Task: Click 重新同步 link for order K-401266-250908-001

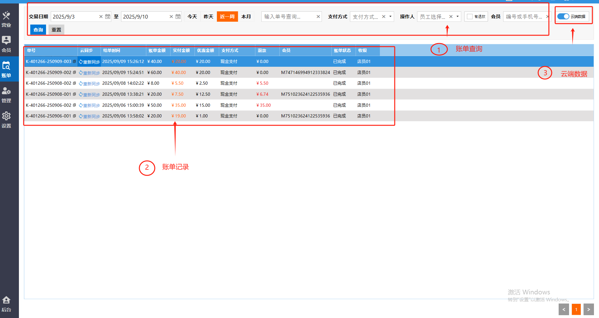Action: [90, 94]
